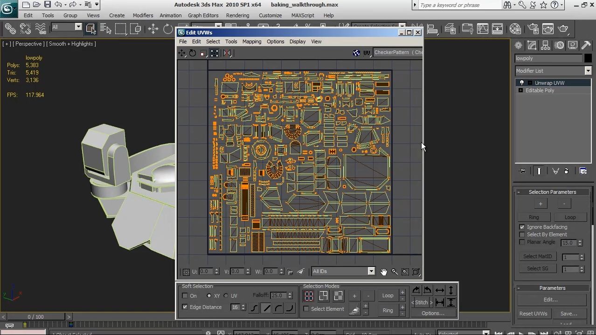The height and width of the screenshot is (335, 596).
Task: Activate the Freeform Mode tool
Action: coord(215,53)
